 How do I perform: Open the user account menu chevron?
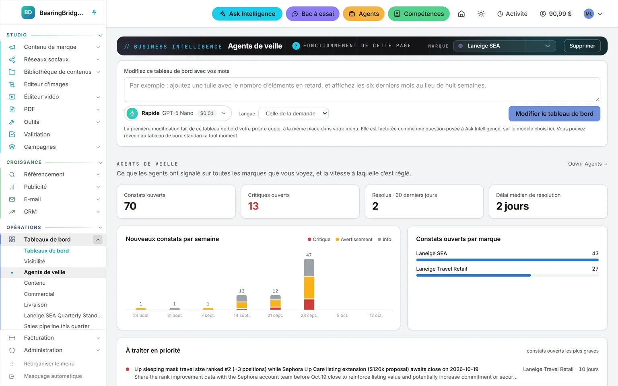click(600, 14)
